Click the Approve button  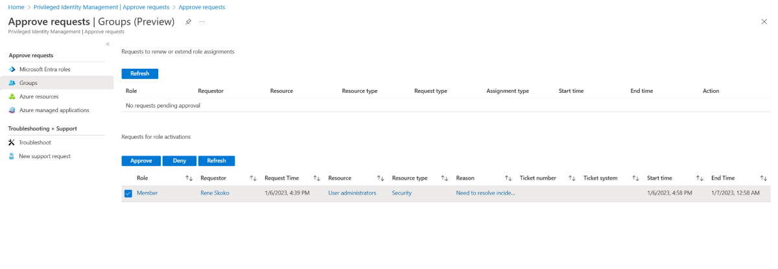pyautogui.click(x=141, y=161)
